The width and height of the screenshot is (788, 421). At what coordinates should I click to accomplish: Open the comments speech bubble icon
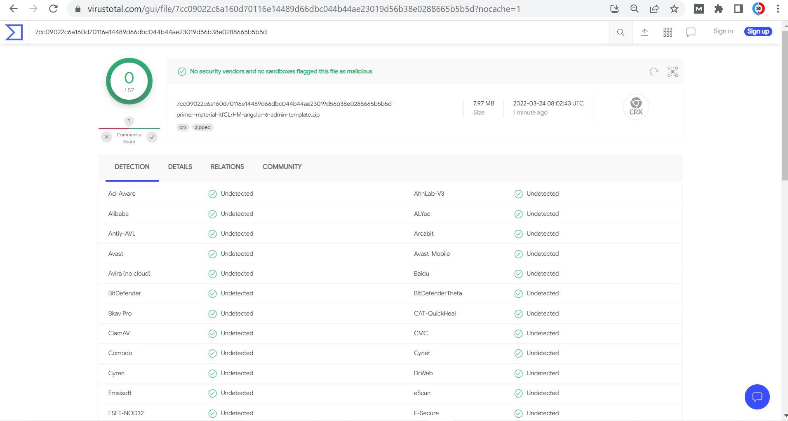[691, 32]
